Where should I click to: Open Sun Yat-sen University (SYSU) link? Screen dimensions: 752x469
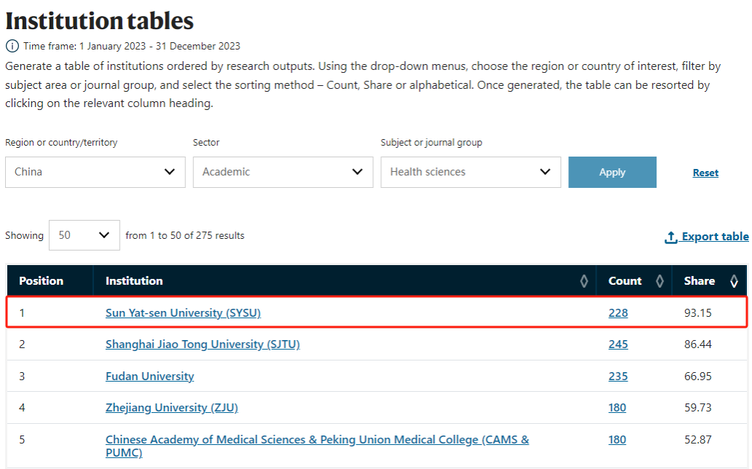coord(183,313)
